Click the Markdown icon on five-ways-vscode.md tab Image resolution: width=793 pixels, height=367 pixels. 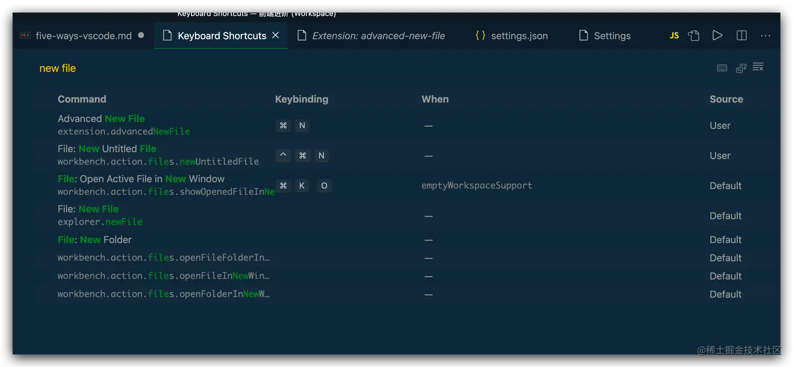click(x=25, y=35)
